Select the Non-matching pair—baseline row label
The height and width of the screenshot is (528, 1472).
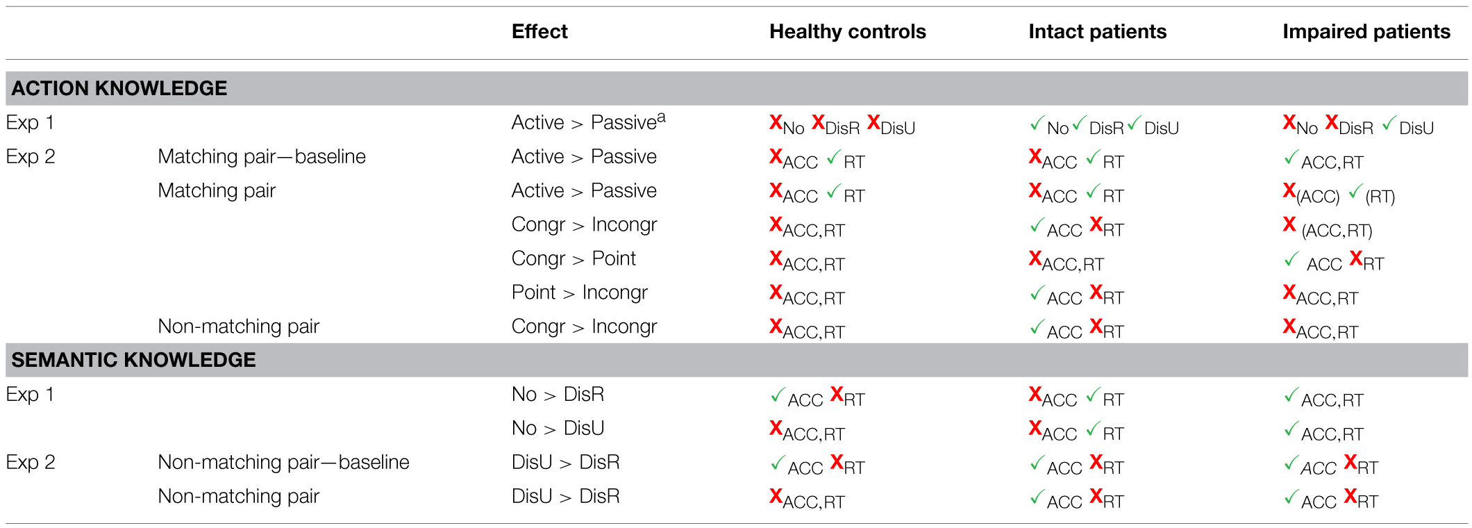(283, 462)
